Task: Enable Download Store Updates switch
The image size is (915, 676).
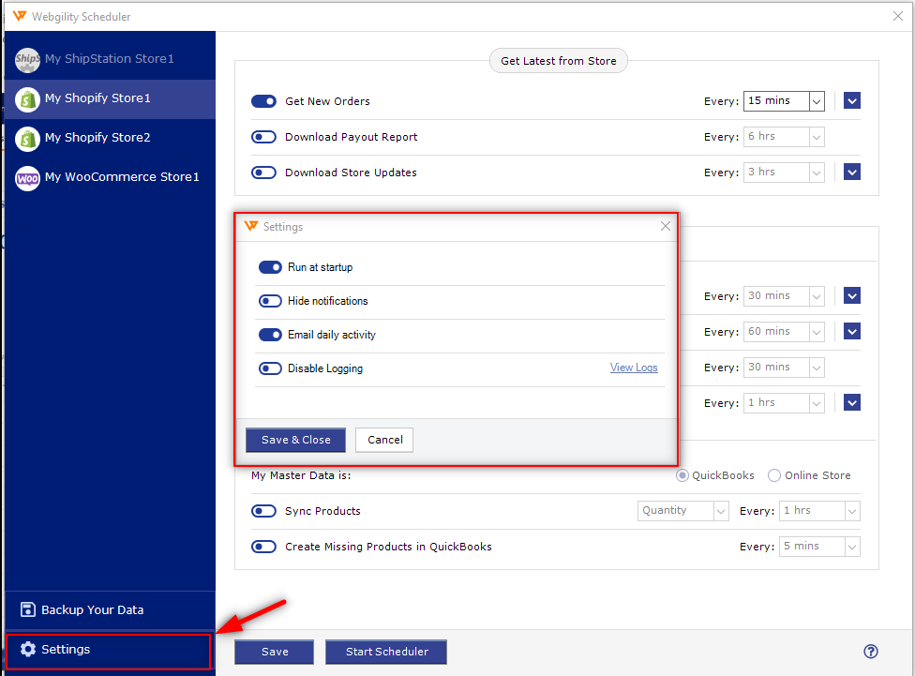Action: tap(263, 173)
